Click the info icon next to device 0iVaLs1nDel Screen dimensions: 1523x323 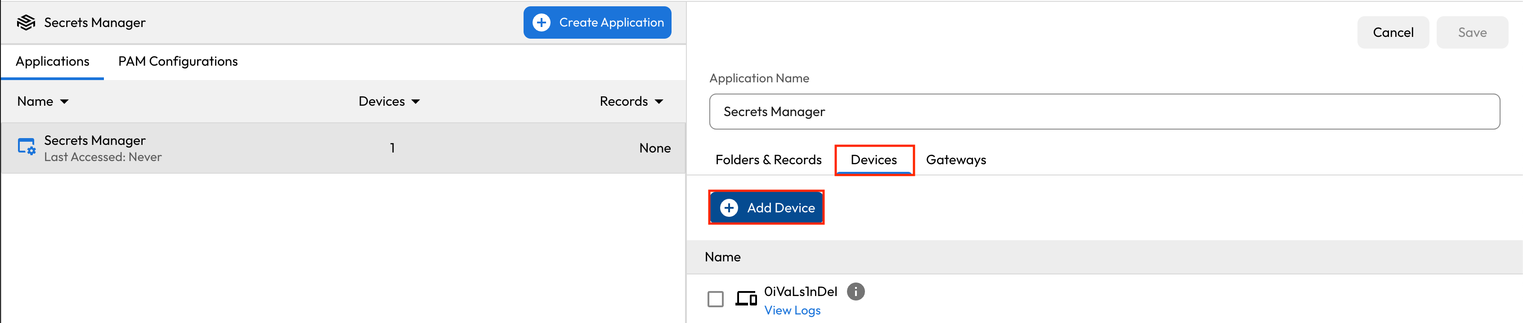856,292
